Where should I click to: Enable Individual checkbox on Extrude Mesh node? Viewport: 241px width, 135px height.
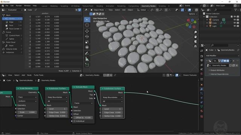75,121
